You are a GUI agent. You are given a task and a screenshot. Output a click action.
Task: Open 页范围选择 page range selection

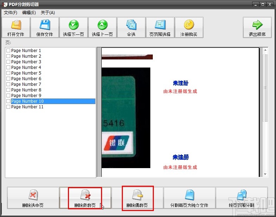160,27
